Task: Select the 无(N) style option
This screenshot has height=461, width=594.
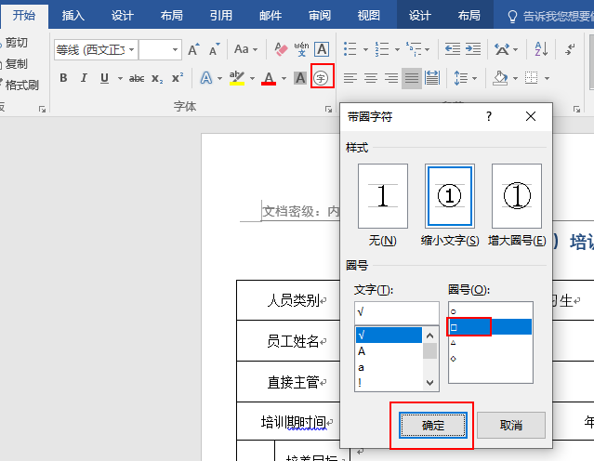Action: (382, 196)
